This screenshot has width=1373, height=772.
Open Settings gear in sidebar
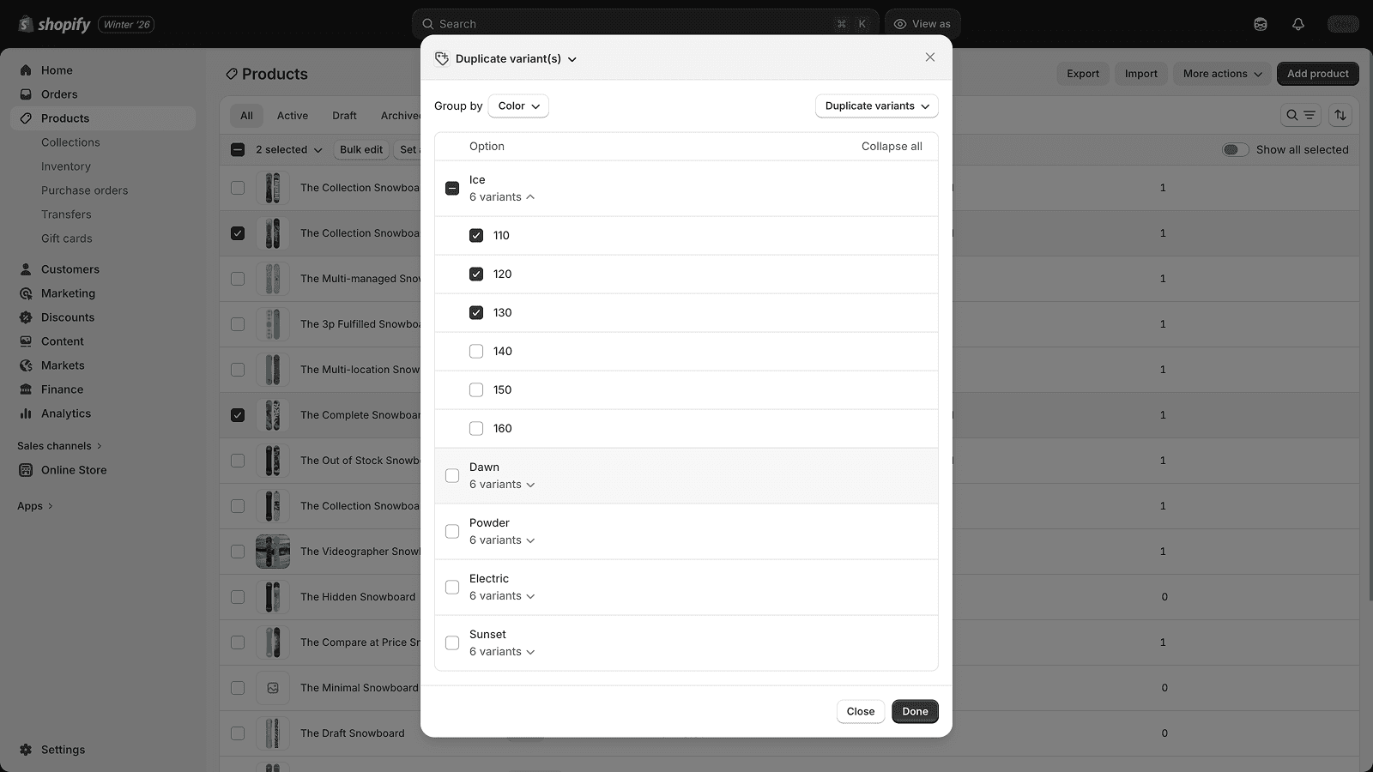tap(26, 750)
